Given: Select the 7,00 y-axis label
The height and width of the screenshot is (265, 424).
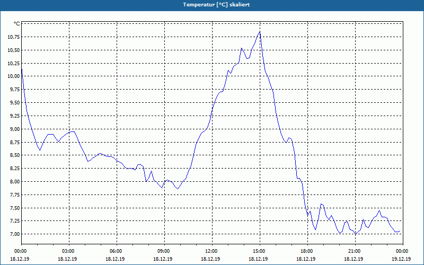Looking at the screenshot, I should (x=15, y=234).
